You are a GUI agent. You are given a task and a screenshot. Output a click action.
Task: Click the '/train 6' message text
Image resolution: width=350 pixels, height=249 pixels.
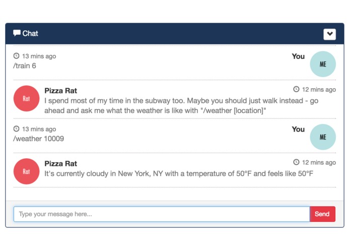(x=25, y=66)
